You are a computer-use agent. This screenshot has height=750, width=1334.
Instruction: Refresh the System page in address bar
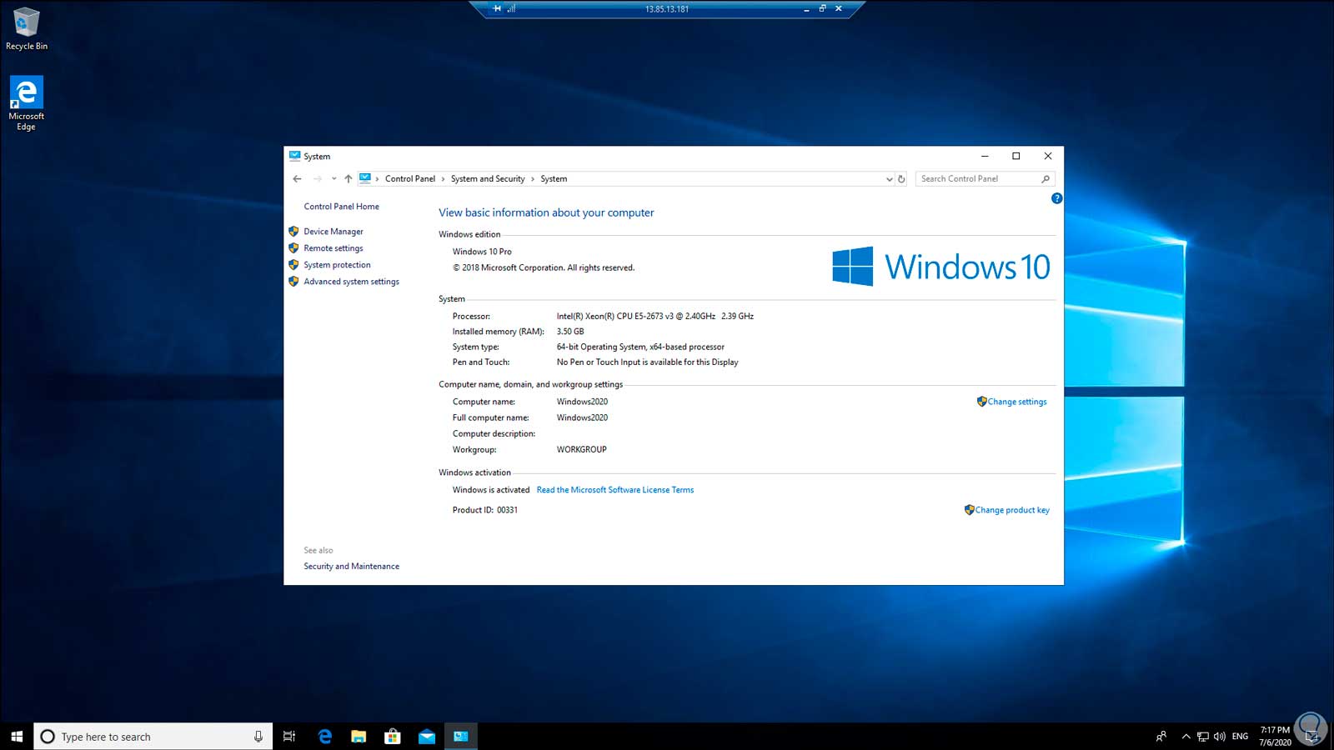[x=901, y=179]
